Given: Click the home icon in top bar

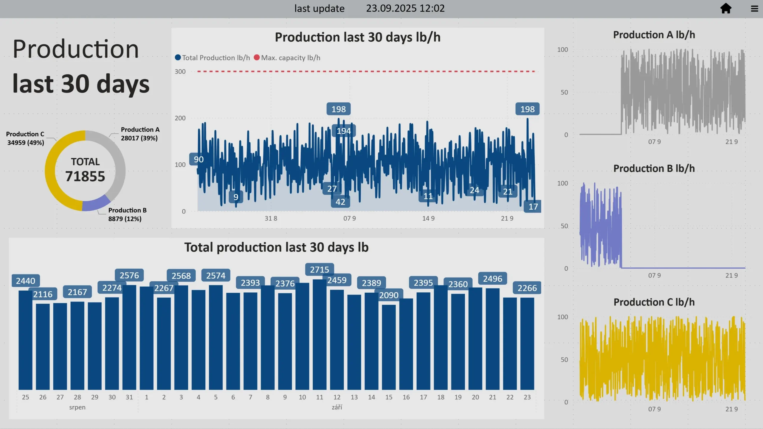Looking at the screenshot, I should [726, 8].
